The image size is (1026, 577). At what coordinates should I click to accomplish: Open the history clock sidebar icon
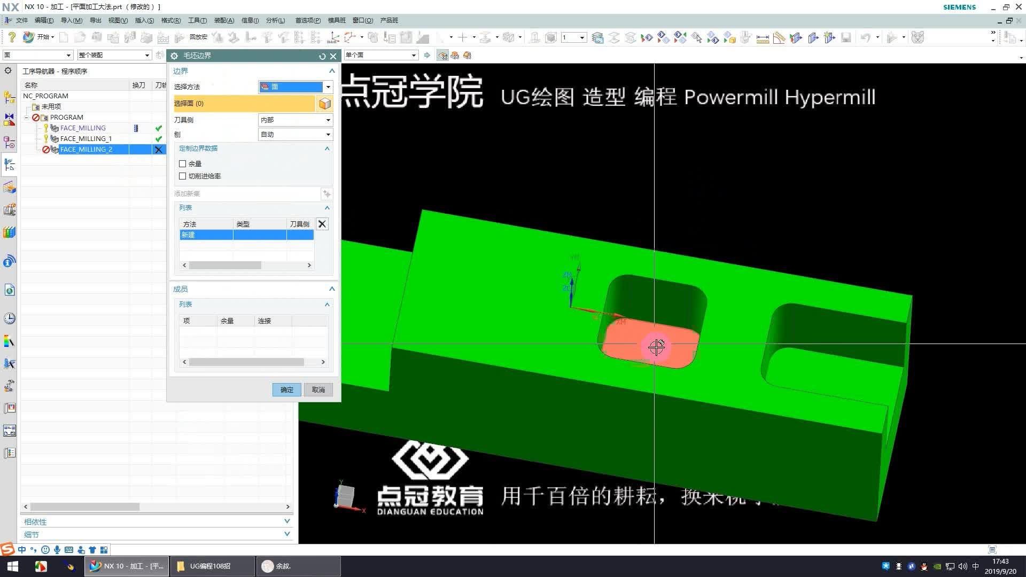pyautogui.click(x=9, y=319)
